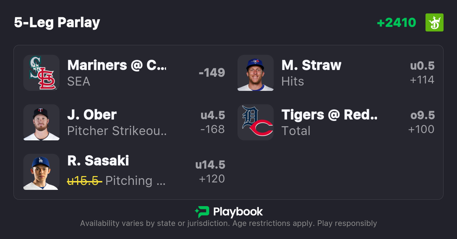This screenshot has height=239, width=457.
Task: Click the o9.5 total line at +100
Action: (x=422, y=116)
